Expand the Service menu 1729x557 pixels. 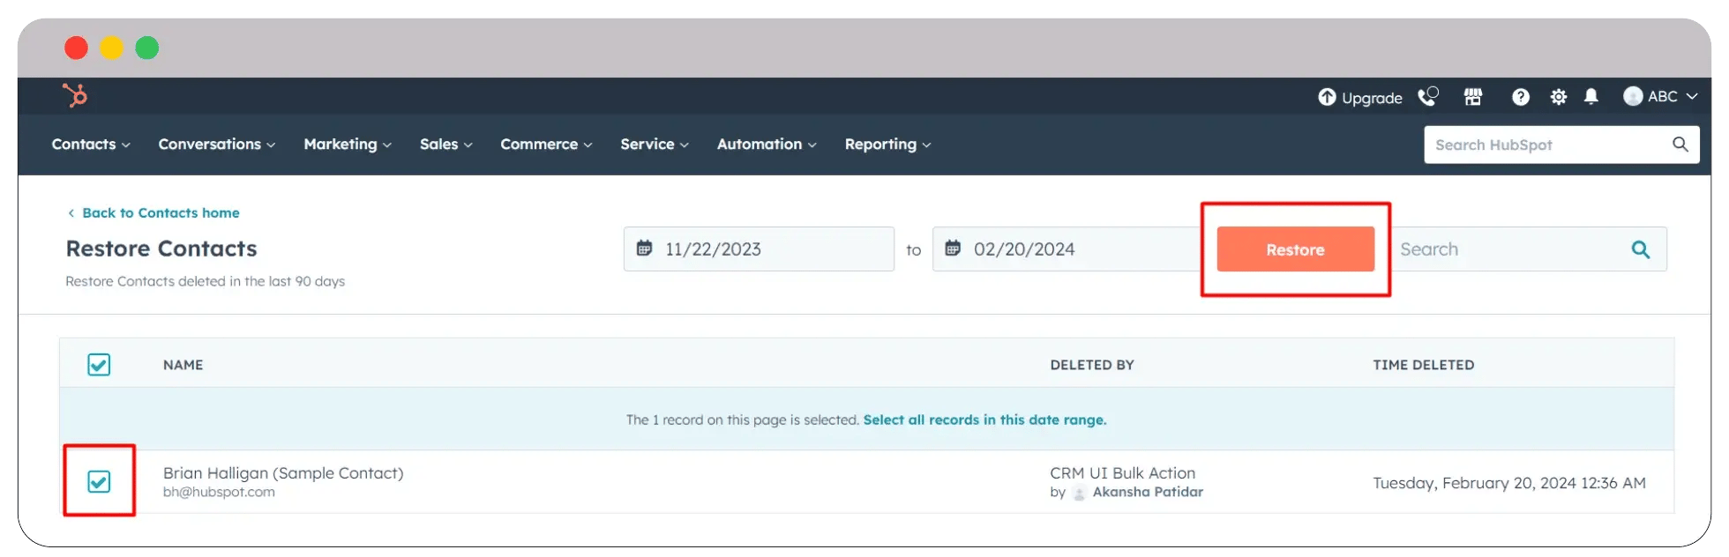[655, 145]
